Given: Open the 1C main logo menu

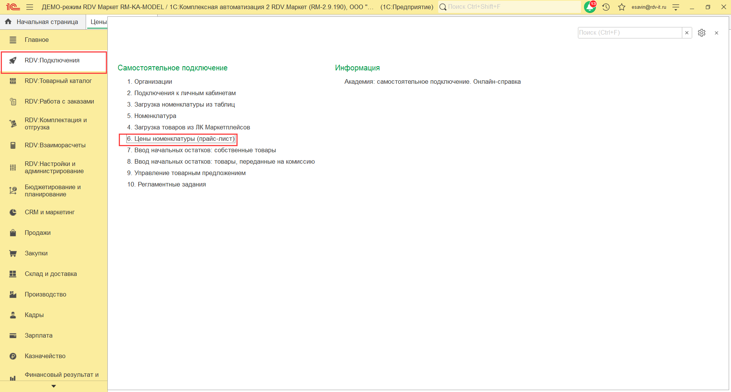Looking at the screenshot, I should click(x=13, y=7).
